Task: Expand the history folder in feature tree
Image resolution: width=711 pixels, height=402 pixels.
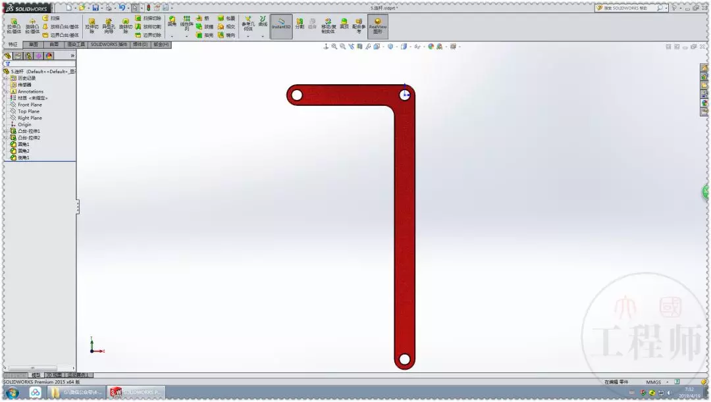Action: [x=7, y=78]
